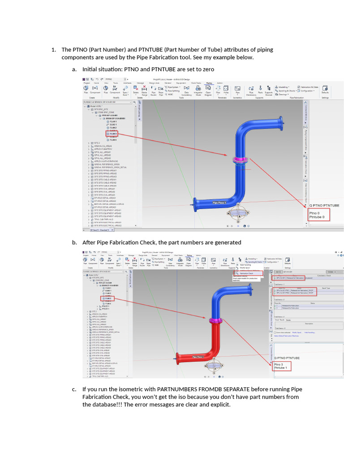Click NGBC tool in upper E3D screenshot
The height and width of the screenshot is (459, 344).
pyautogui.click(x=169, y=94)
